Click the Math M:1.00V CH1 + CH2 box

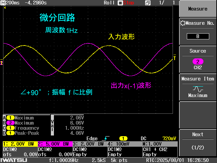point(159,149)
